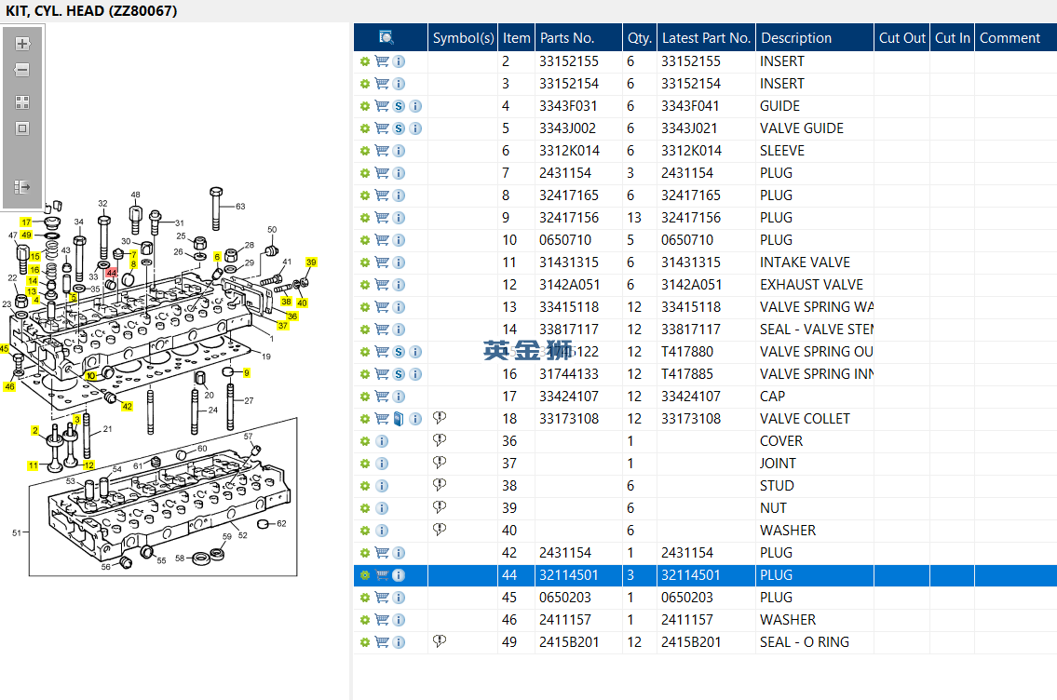Open the search filter icon in table header

click(x=386, y=37)
